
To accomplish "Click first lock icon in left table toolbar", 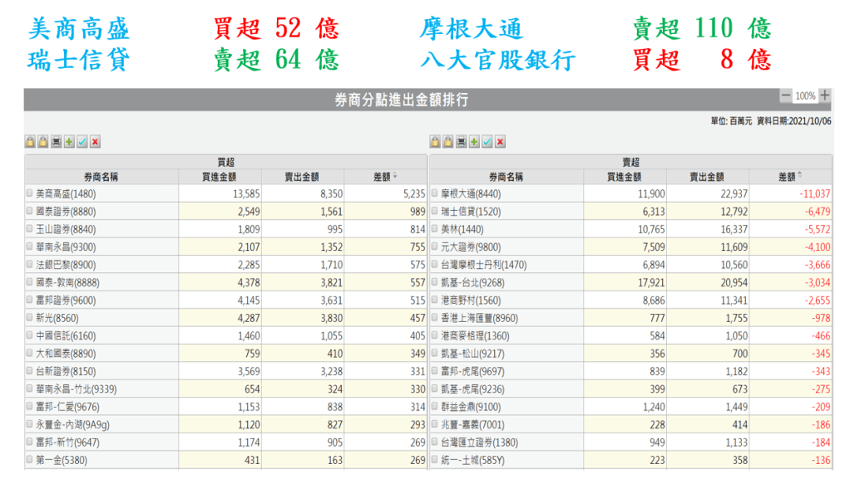I will [30, 142].
